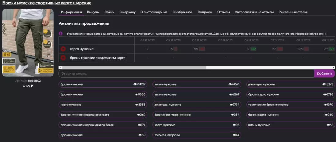The image size is (336, 142).
Task: Switch to the Выкупы tab
Action: click(93, 12)
